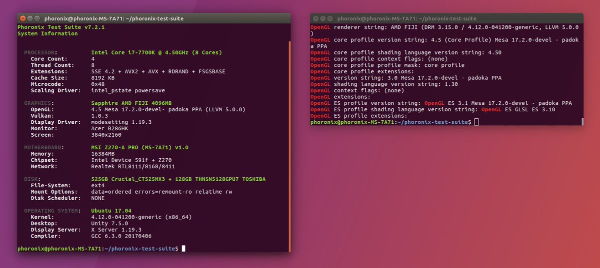Image resolution: width=600 pixels, height=268 pixels.
Task: Click mount options "data=ordered errors=remount-ro relatime rw"
Action: tap(161, 192)
